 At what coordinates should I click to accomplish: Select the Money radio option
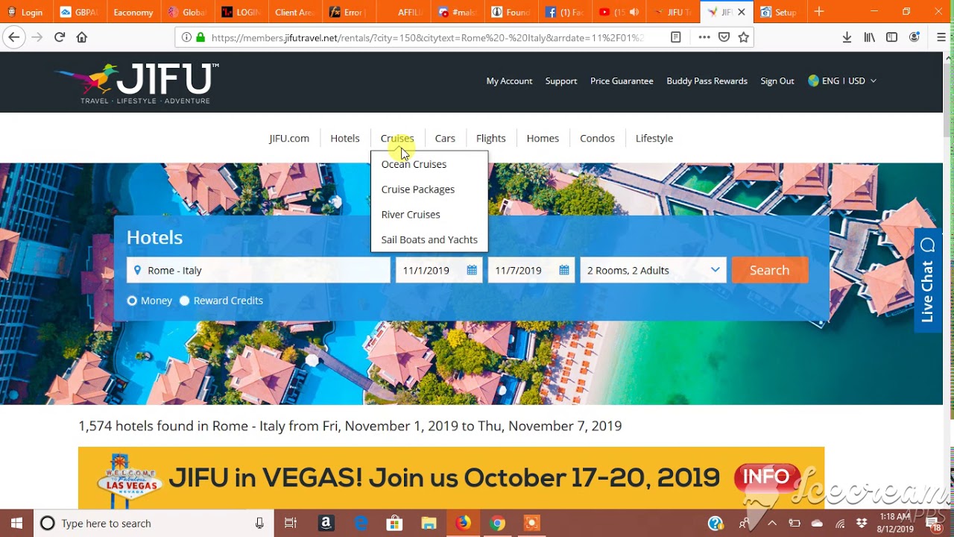pos(132,301)
